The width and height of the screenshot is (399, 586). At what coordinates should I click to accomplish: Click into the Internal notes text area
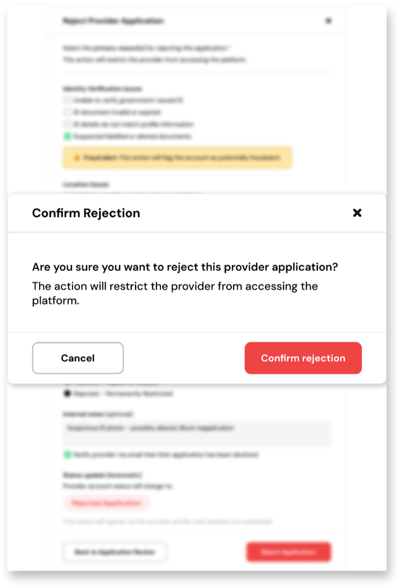[197, 433]
